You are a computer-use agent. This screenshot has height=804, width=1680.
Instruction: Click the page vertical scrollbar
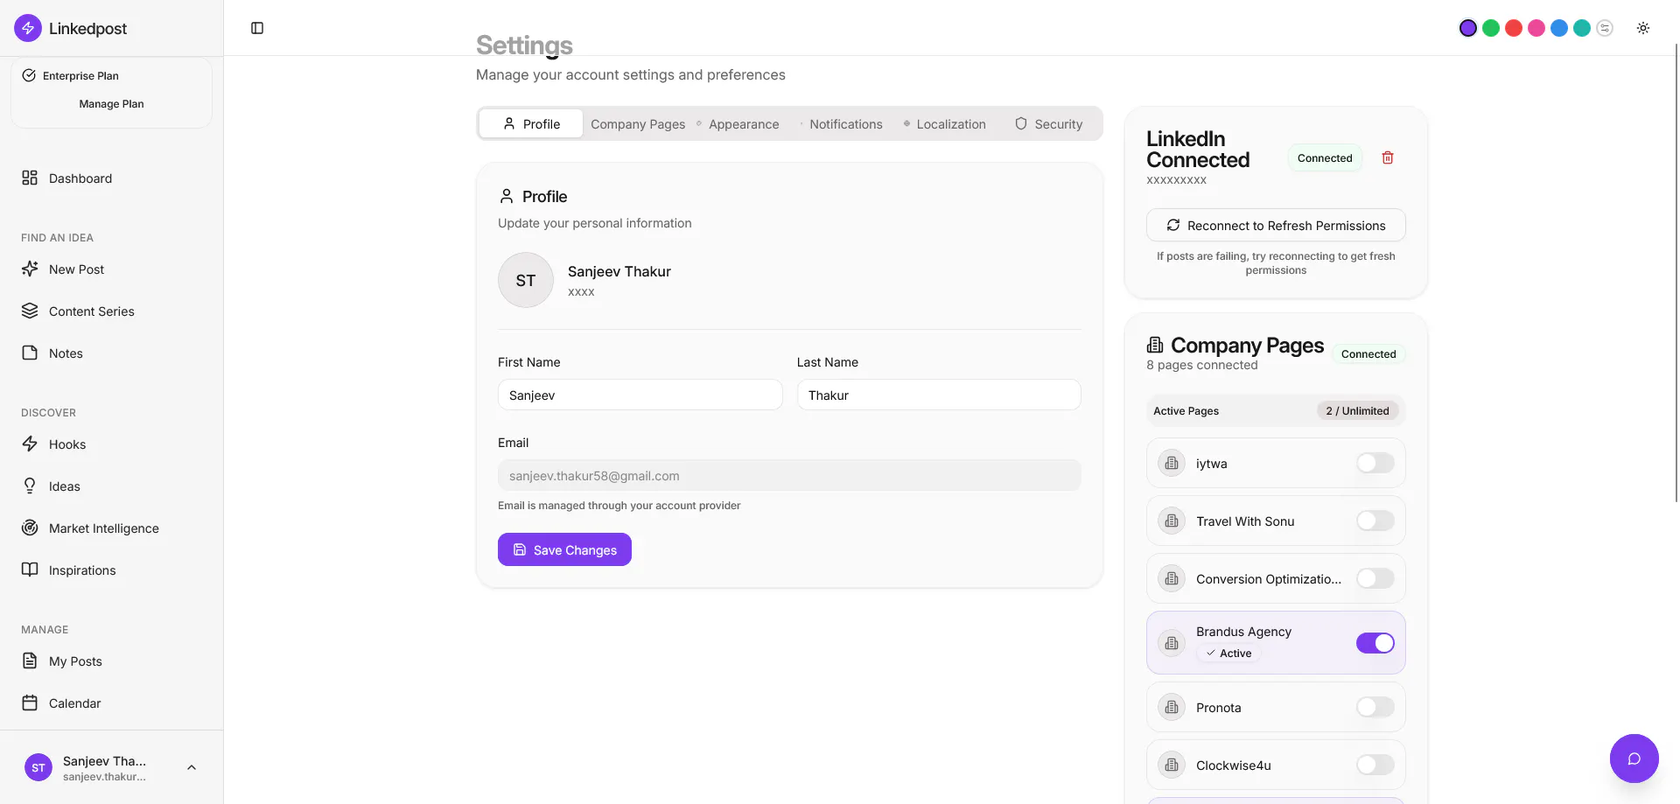coord(1676,271)
